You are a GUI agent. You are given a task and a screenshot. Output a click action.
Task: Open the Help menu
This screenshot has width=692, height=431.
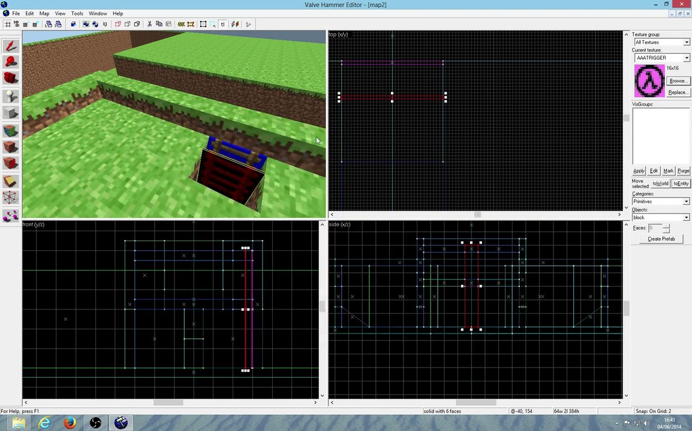coord(118,13)
